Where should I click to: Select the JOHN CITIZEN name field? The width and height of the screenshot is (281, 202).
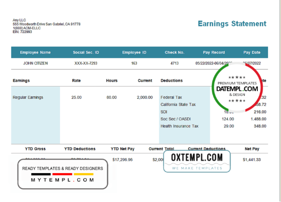(36, 63)
